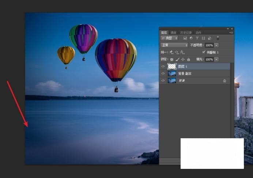Close the Layers panel

click(232, 29)
